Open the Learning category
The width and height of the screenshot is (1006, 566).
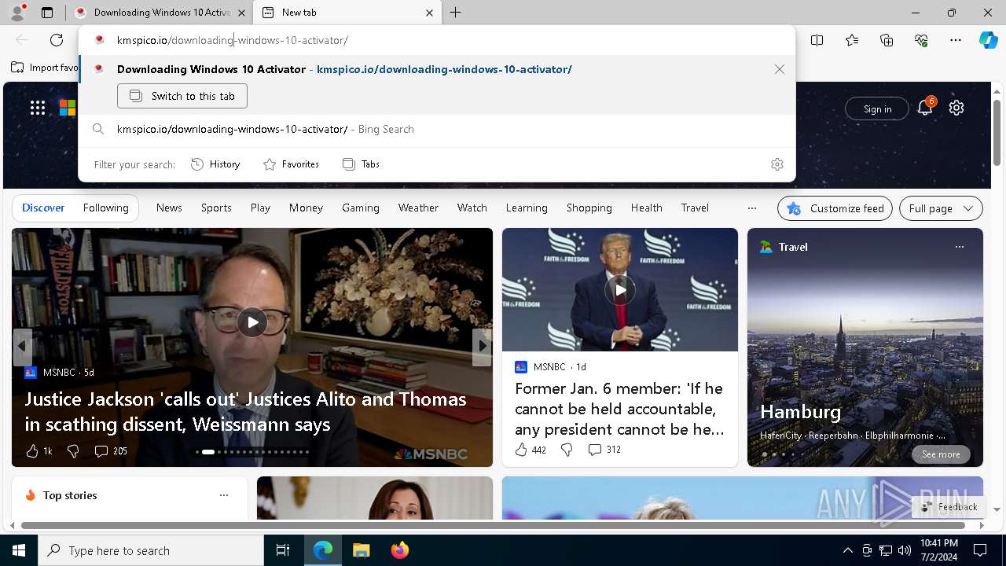coord(527,208)
